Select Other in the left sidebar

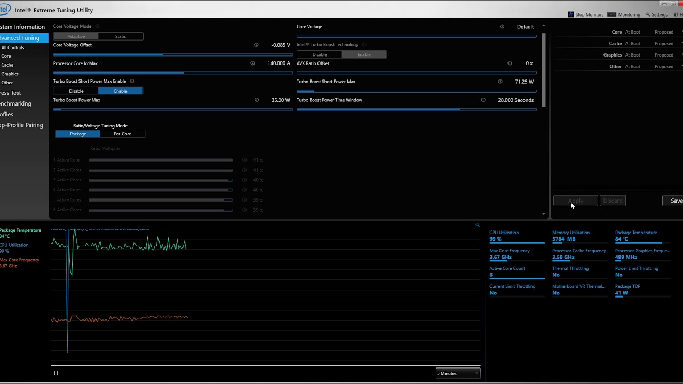click(x=7, y=83)
